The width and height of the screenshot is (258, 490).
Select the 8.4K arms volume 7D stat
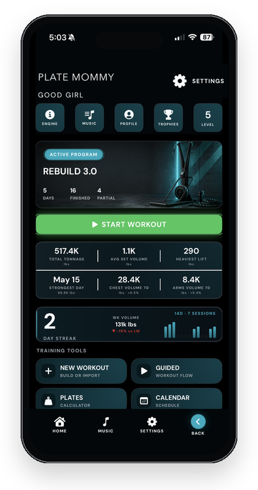point(191,284)
